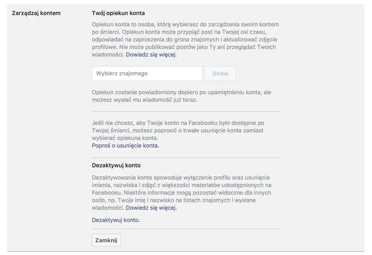Click the paragraph starting Opiekun konta to osoba
372x255 pixels.
(x=185, y=40)
